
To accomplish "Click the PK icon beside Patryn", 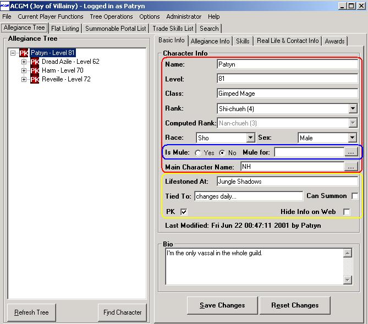I will point(24,53).
